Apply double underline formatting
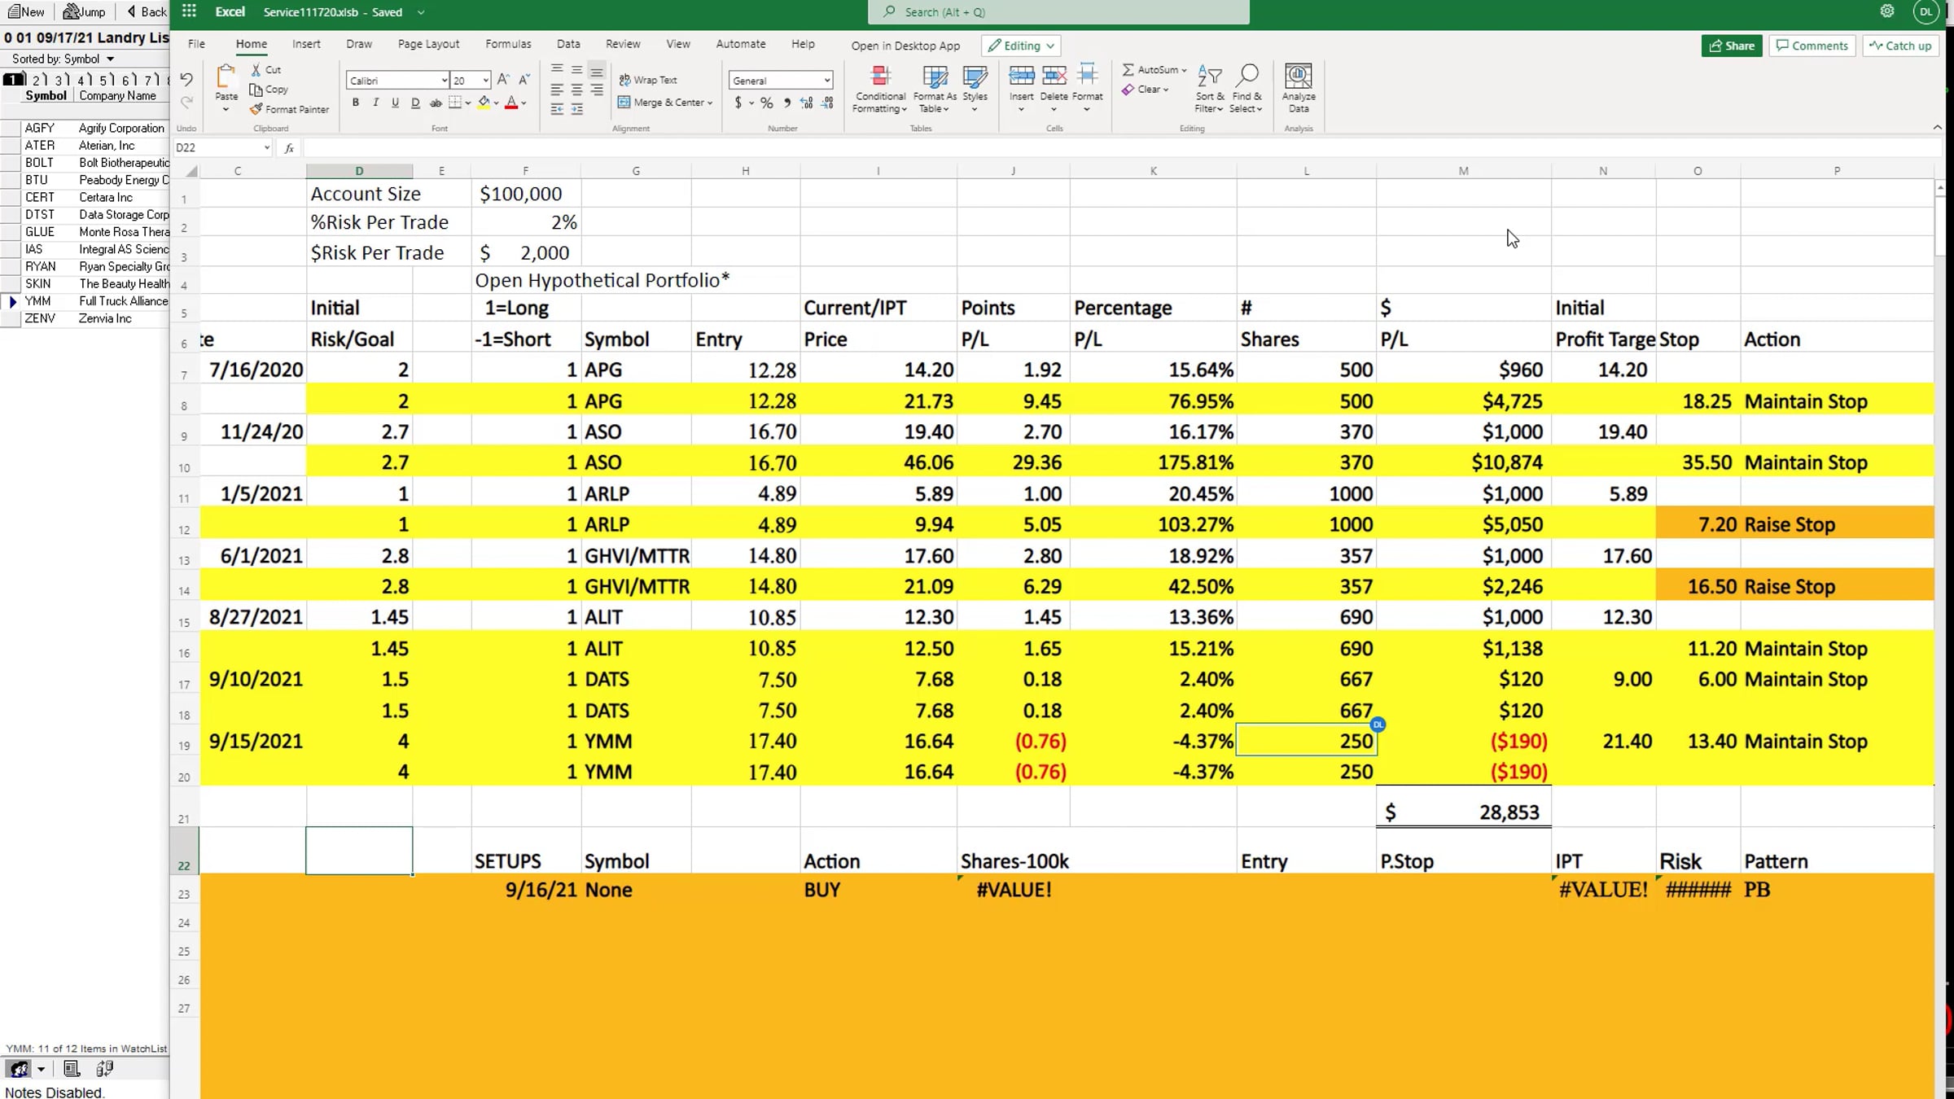The image size is (1954, 1099). [x=415, y=103]
